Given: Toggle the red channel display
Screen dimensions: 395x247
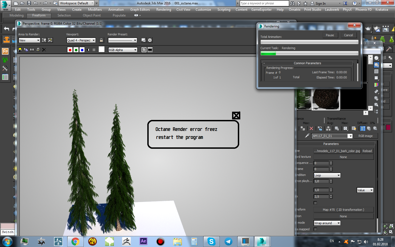Looking at the screenshot, I should pyautogui.click(x=70, y=50).
